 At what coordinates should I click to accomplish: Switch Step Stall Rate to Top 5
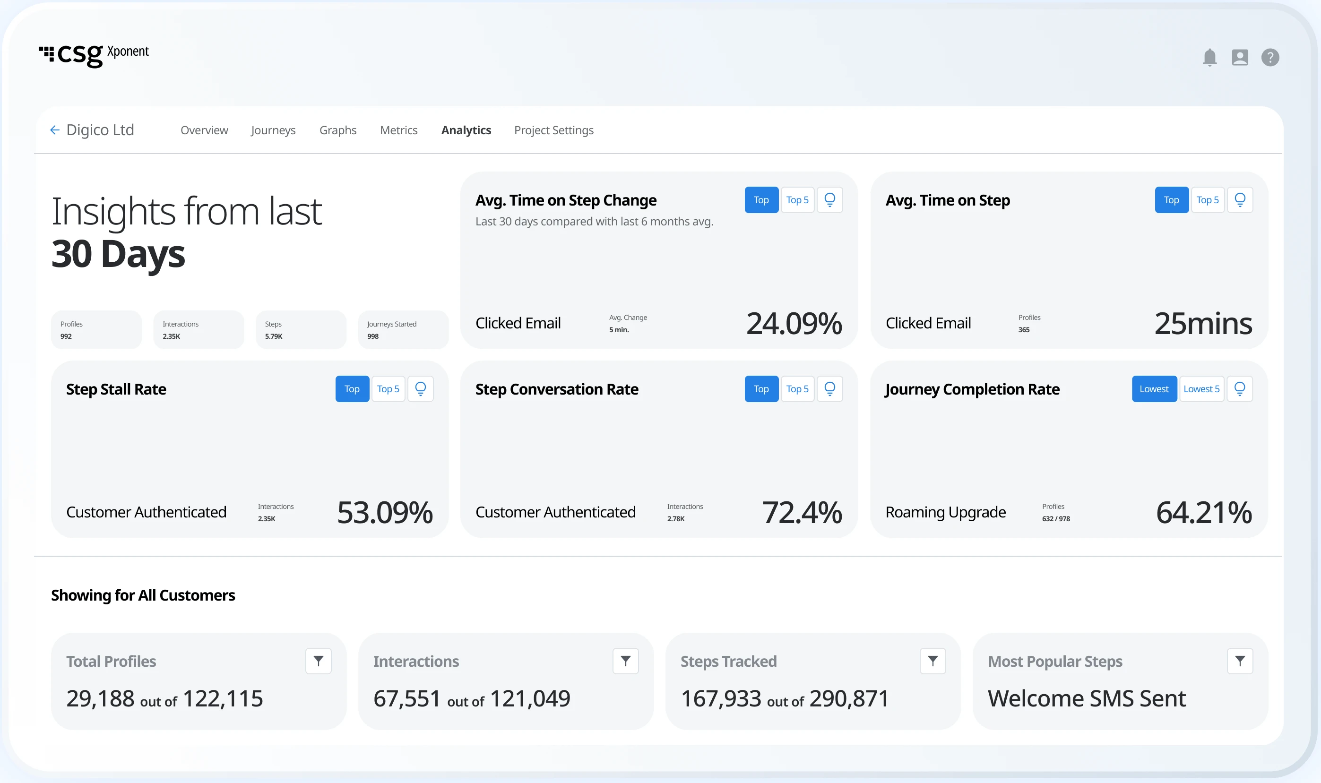[x=388, y=389]
